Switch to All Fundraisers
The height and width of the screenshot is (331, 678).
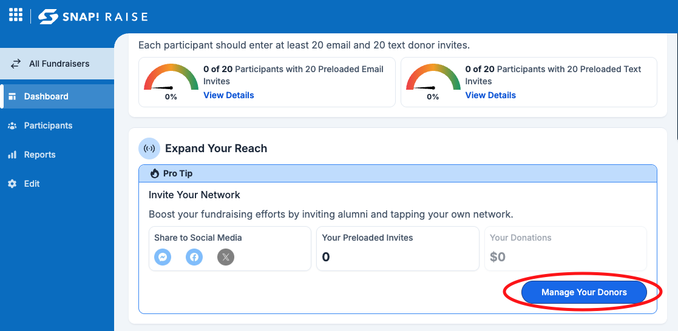57,64
